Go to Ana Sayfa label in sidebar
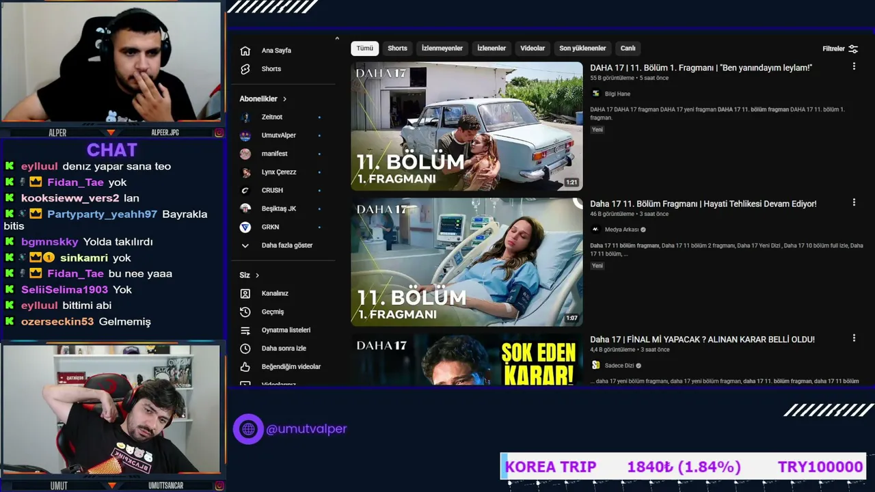This screenshot has width=875, height=492. 276,51
